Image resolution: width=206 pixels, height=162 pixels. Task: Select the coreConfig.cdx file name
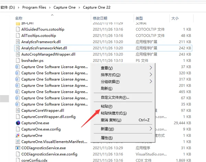(x=34, y=160)
